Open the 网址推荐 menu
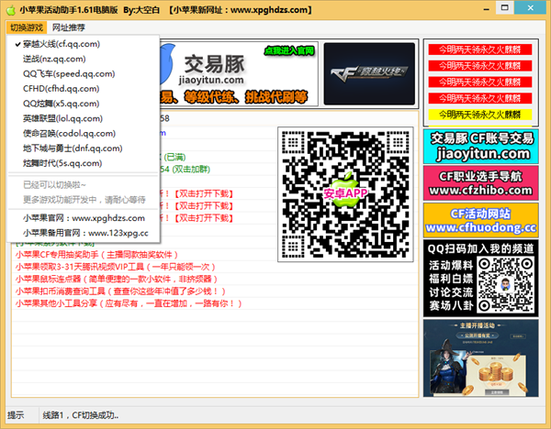This screenshot has width=551, height=429. (69, 27)
